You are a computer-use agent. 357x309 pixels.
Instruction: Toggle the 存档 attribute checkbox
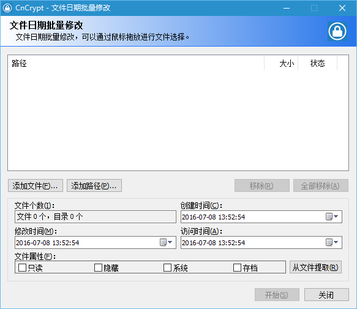tap(237, 267)
